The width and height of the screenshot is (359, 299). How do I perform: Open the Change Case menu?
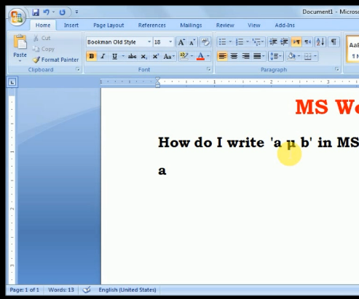[x=169, y=56]
